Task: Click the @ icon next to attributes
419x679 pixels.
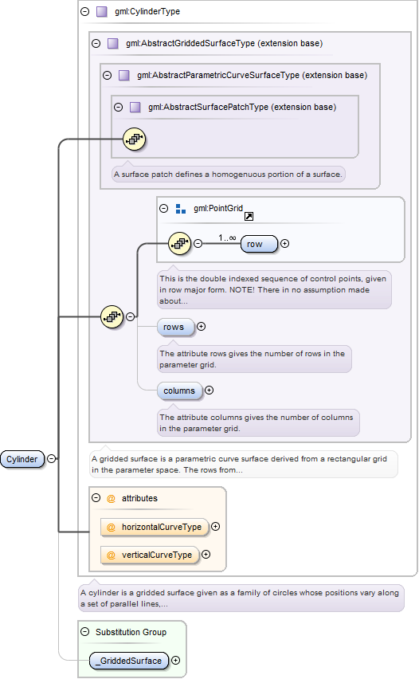Action: click(x=111, y=498)
